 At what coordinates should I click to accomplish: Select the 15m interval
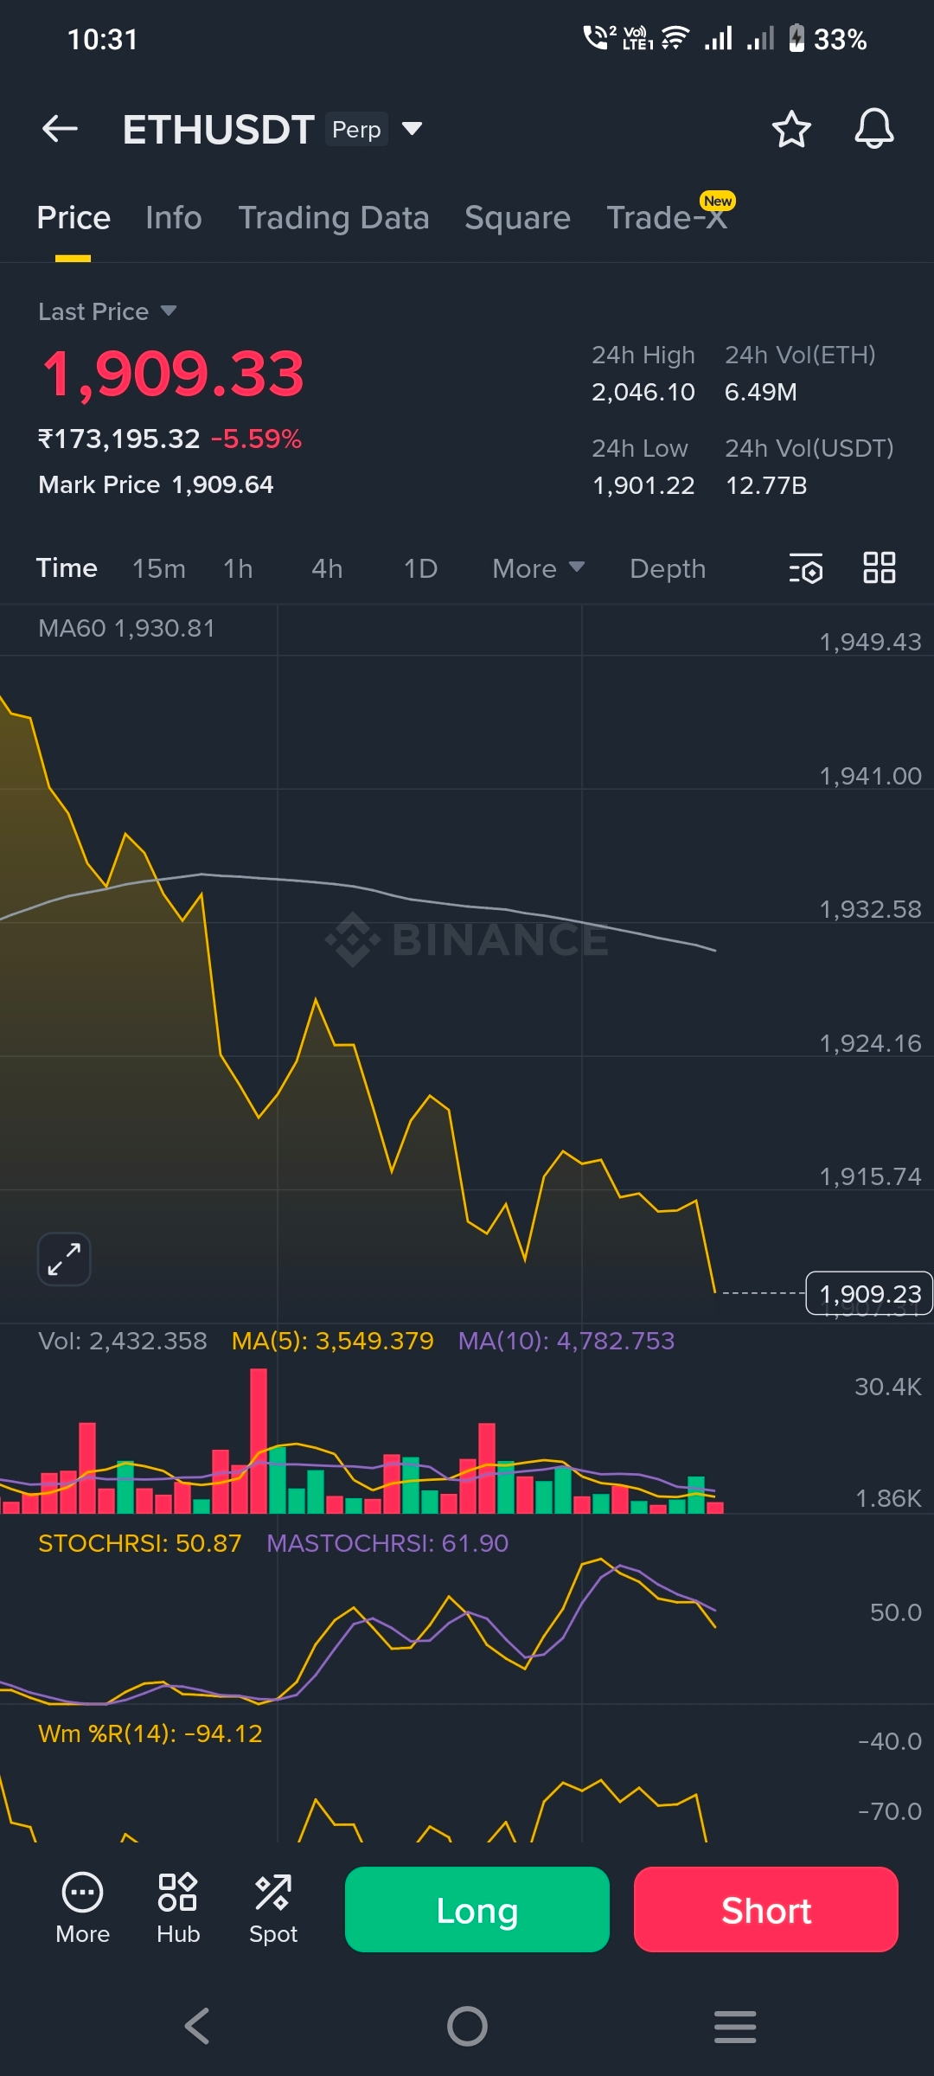(x=159, y=568)
